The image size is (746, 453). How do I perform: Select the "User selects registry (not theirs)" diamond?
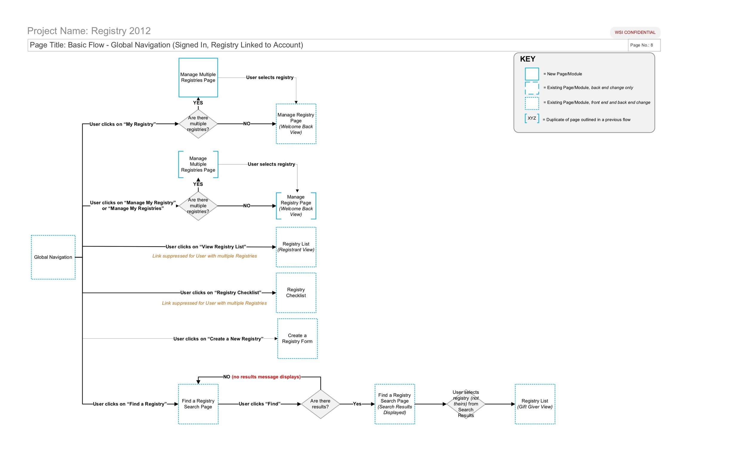tap(466, 404)
